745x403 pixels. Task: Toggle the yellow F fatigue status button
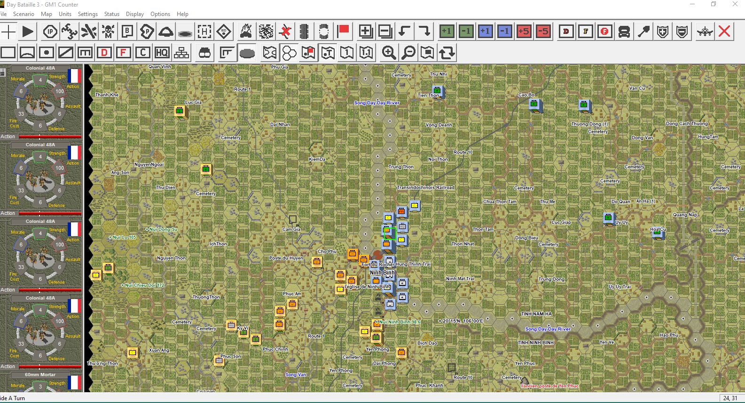click(x=585, y=32)
